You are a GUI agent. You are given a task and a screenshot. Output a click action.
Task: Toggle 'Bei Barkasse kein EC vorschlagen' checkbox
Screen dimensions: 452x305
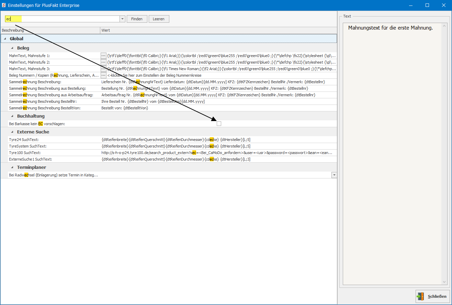tap(219, 124)
